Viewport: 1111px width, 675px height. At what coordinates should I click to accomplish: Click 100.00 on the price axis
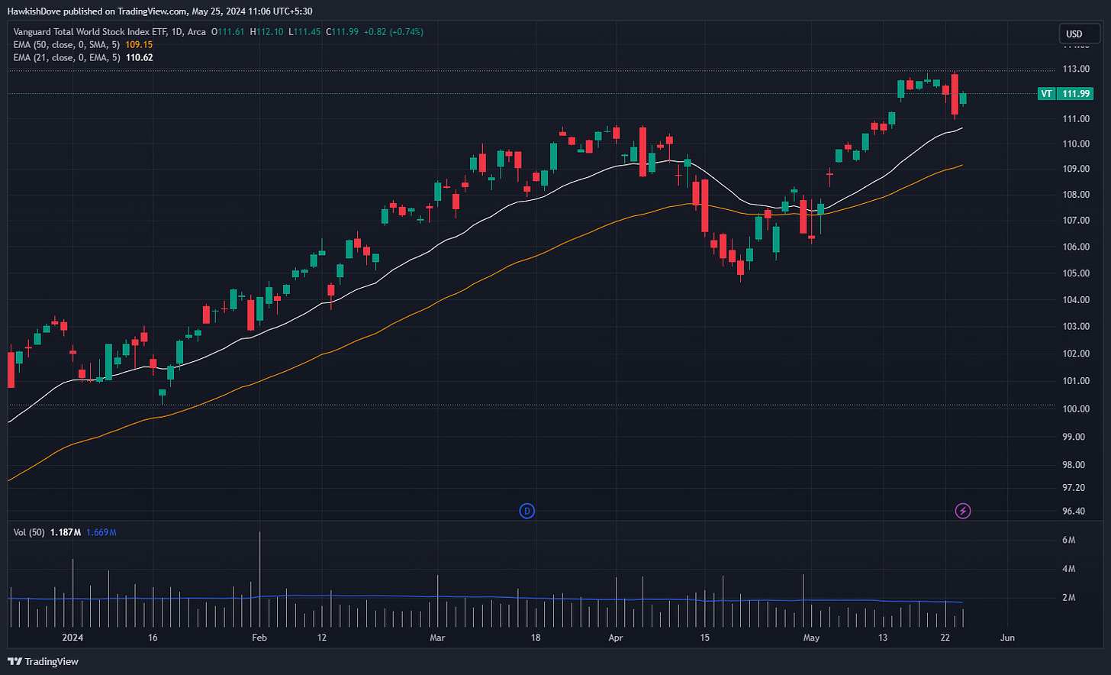click(1076, 409)
